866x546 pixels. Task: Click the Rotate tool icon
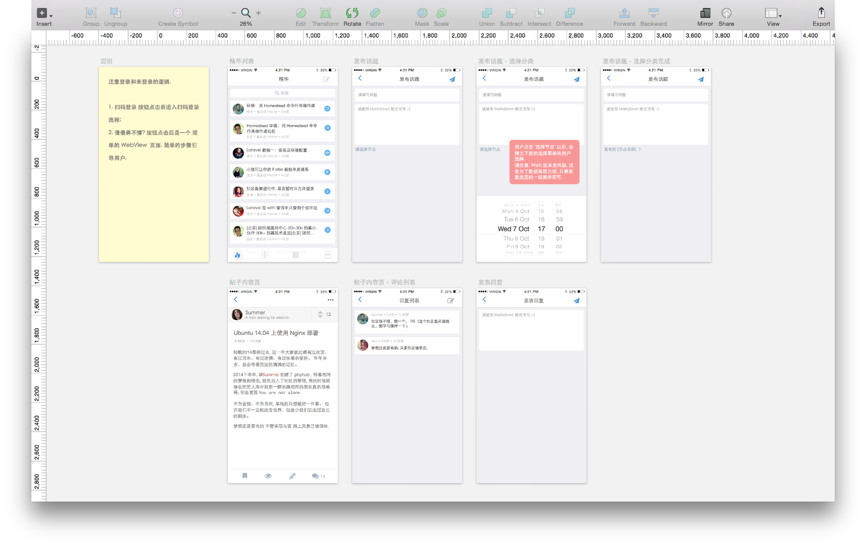click(352, 13)
